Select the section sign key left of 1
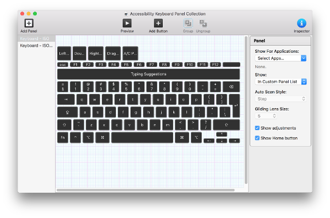330x218 pixels. (x=63, y=87)
